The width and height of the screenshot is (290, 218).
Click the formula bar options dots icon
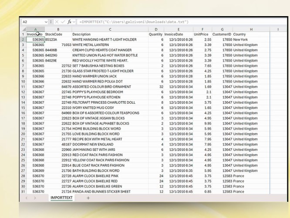click(x=51, y=22)
